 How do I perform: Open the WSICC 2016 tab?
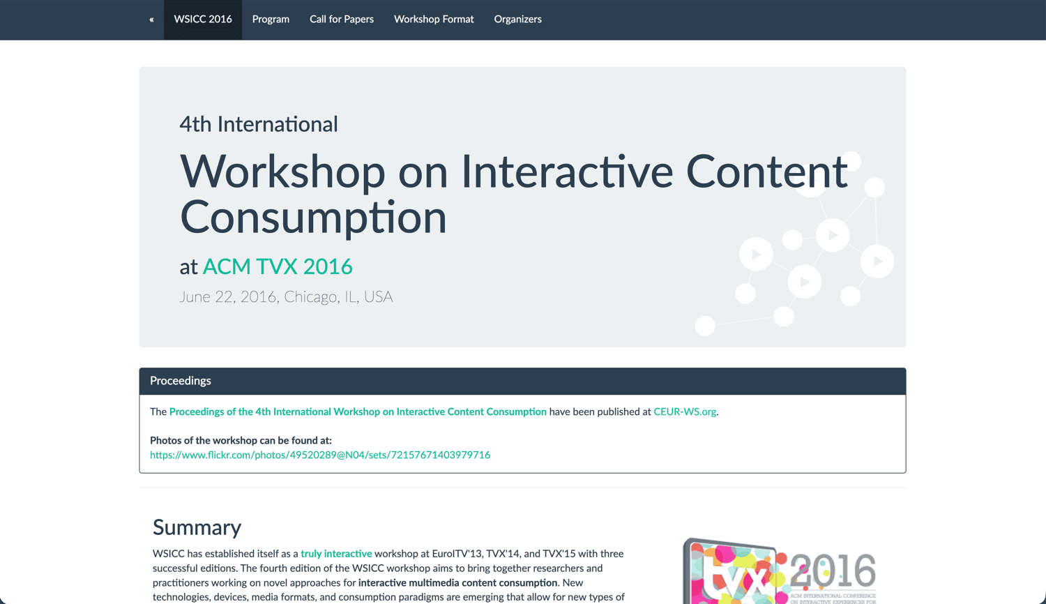(202, 20)
